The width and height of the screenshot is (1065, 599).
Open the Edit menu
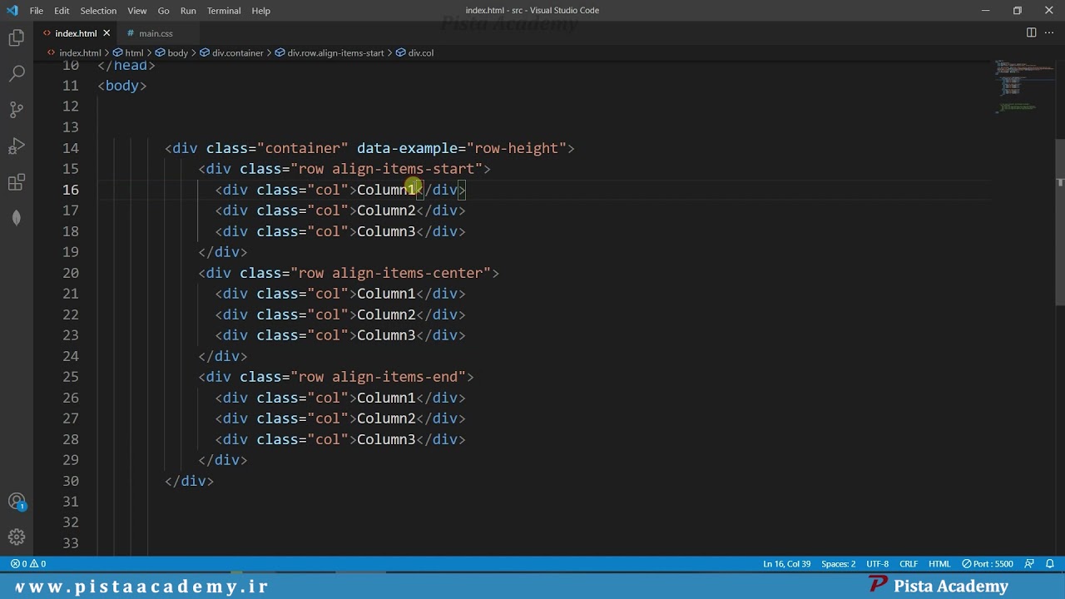tap(62, 10)
